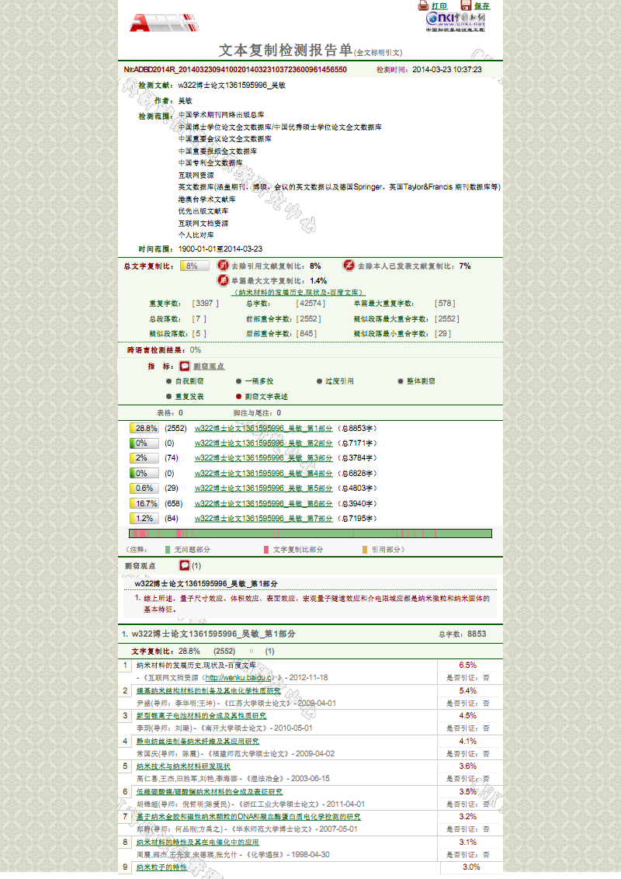The height and width of the screenshot is (879, 621).
Task: Open w322博士论文 吴敏_第6部分 link
Action: click(263, 503)
